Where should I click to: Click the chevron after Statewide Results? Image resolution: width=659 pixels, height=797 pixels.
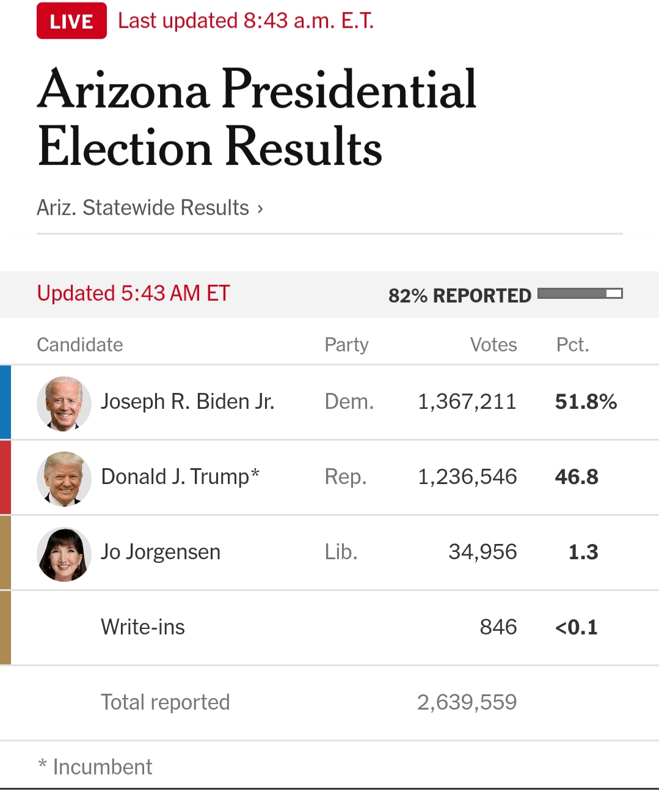click(260, 208)
